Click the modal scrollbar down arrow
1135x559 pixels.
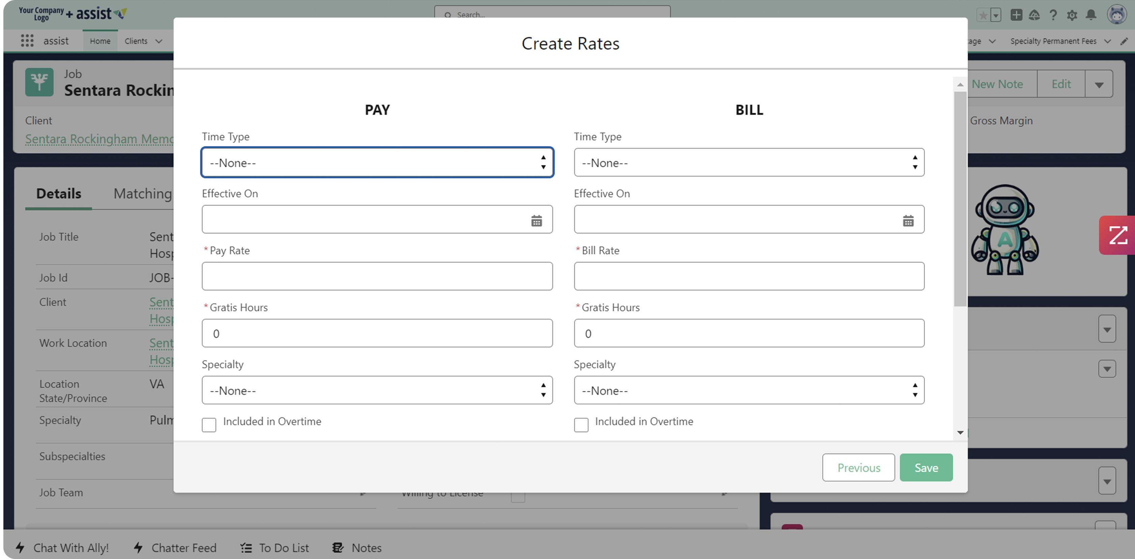point(960,432)
